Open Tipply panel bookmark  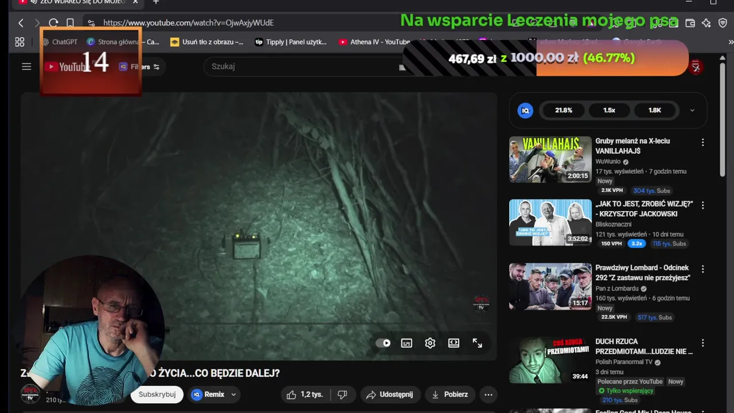(291, 42)
